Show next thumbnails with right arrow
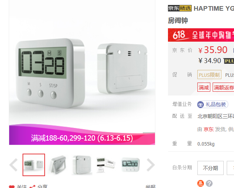The height and width of the screenshot is (188, 234). [x=150, y=165]
